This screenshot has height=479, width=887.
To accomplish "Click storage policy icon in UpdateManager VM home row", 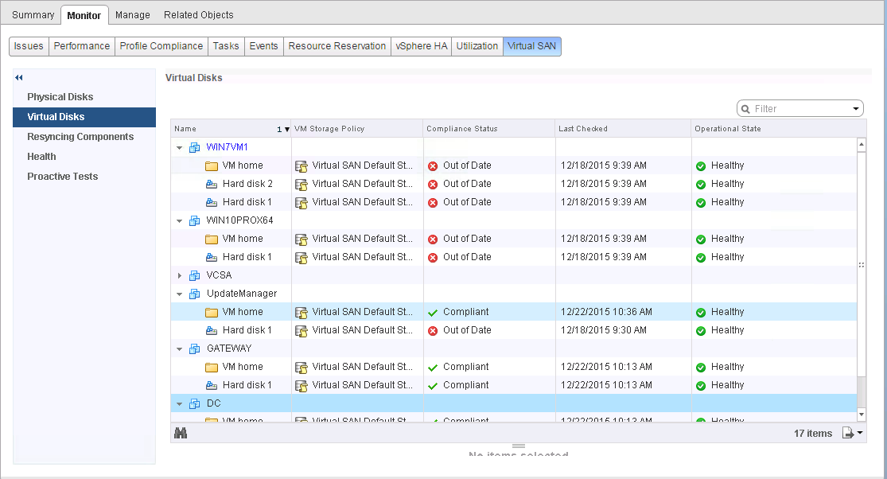I will click(302, 312).
